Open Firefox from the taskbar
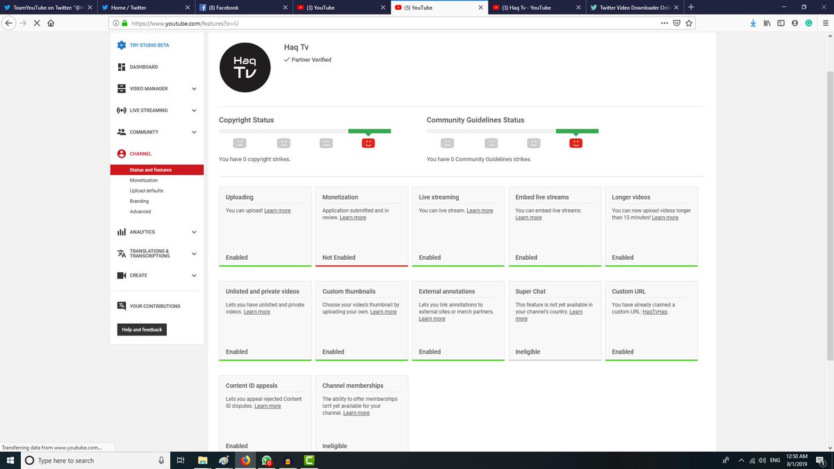Screen dimensions: 834x469 pyautogui.click(x=245, y=460)
